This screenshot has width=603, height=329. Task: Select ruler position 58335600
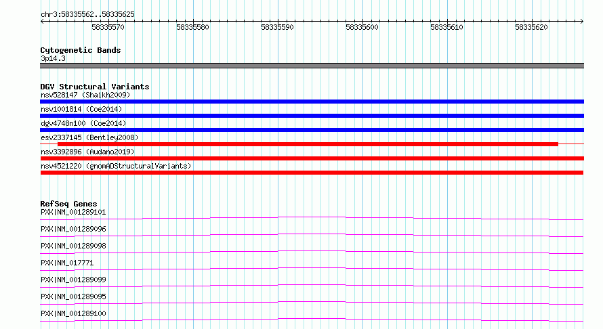tap(362, 27)
